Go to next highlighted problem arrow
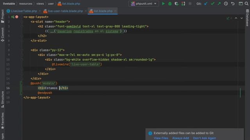 (242, 18)
